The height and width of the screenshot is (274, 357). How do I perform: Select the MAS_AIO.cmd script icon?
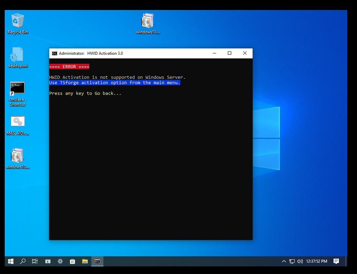coord(18,125)
